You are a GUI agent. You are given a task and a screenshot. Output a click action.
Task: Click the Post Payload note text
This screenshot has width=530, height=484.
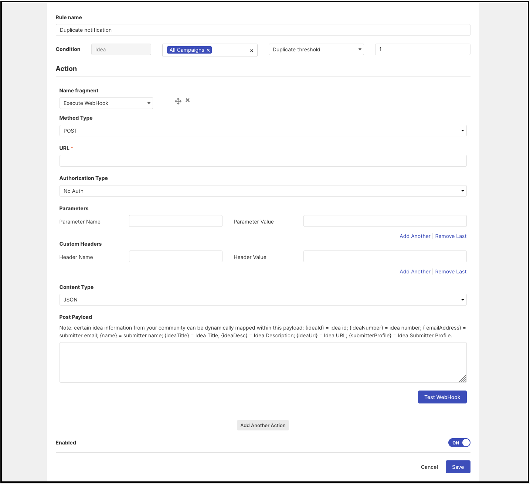point(263,332)
